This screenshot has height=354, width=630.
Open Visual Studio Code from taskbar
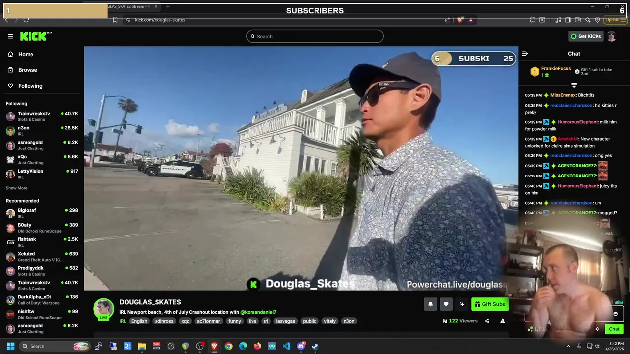pos(286,346)
